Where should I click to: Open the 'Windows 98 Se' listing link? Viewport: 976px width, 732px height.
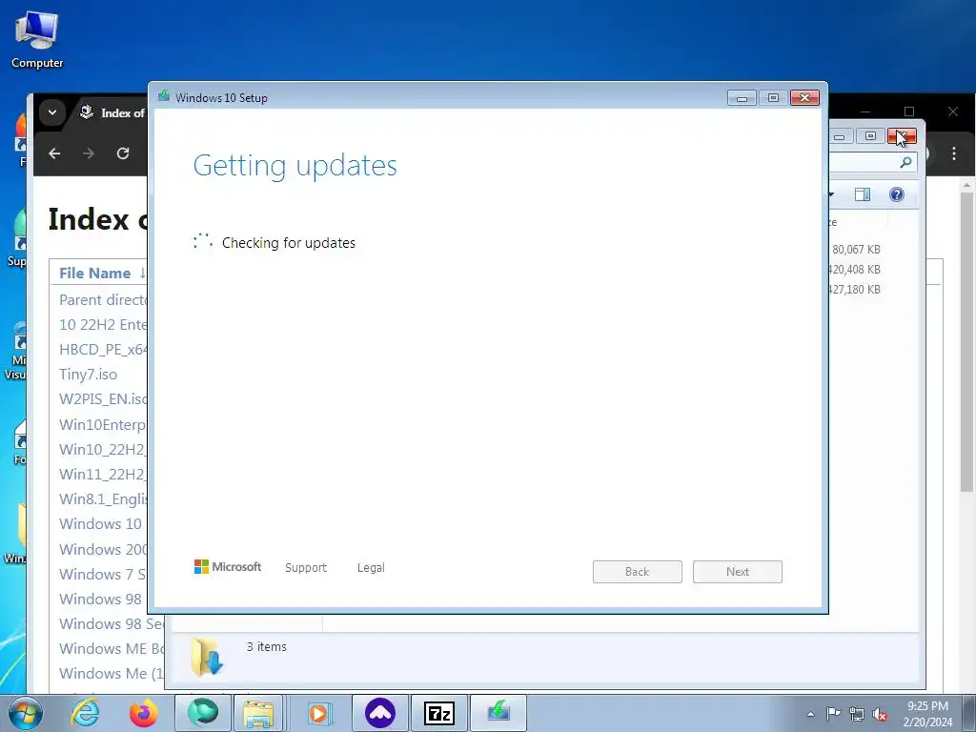point(112,623)
